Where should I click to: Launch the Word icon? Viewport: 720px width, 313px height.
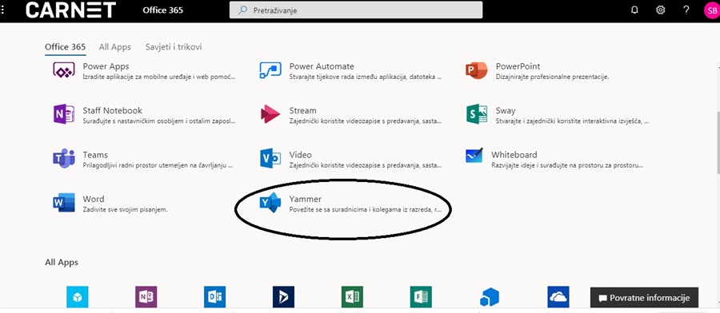[64, 203]
